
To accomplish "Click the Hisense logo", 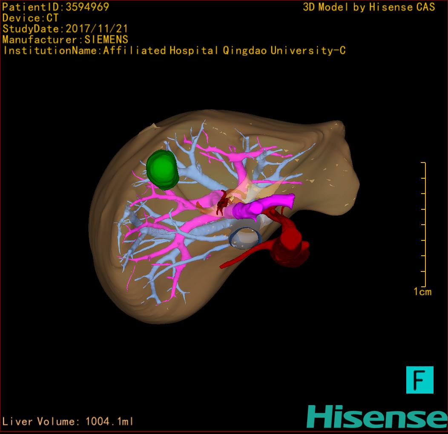I will tap(377, 417).
